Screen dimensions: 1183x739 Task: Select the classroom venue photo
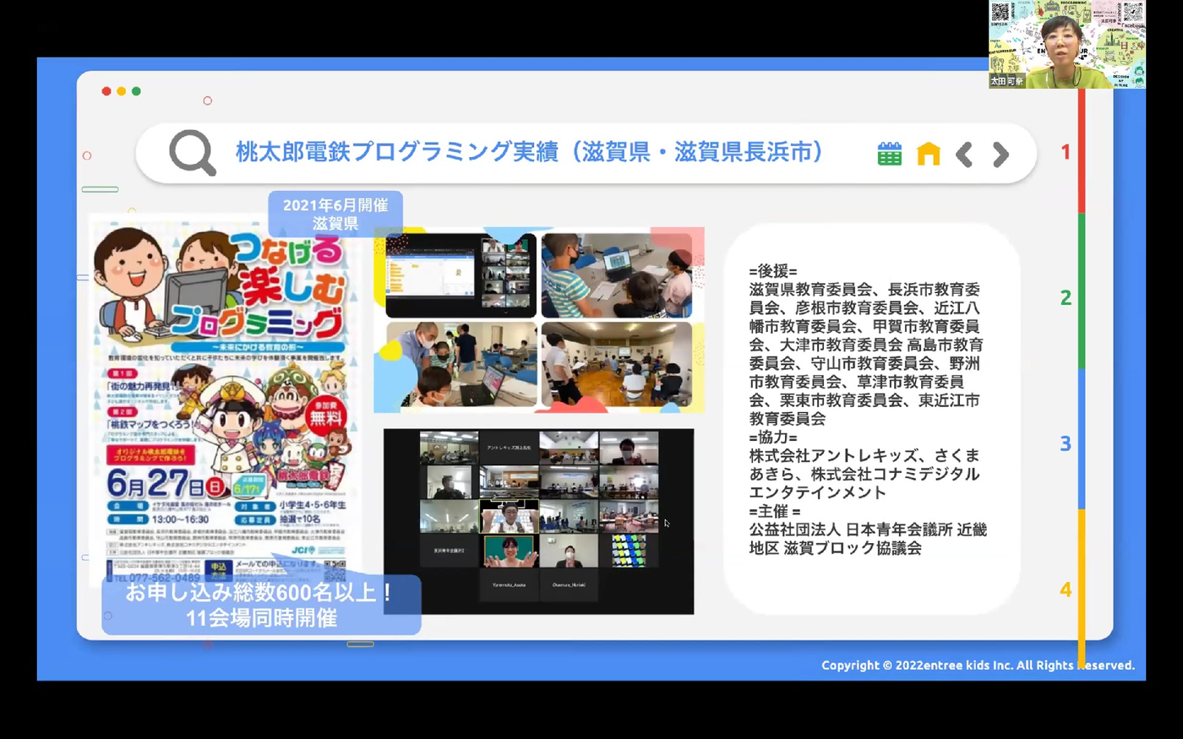click(x=617, y=364)
